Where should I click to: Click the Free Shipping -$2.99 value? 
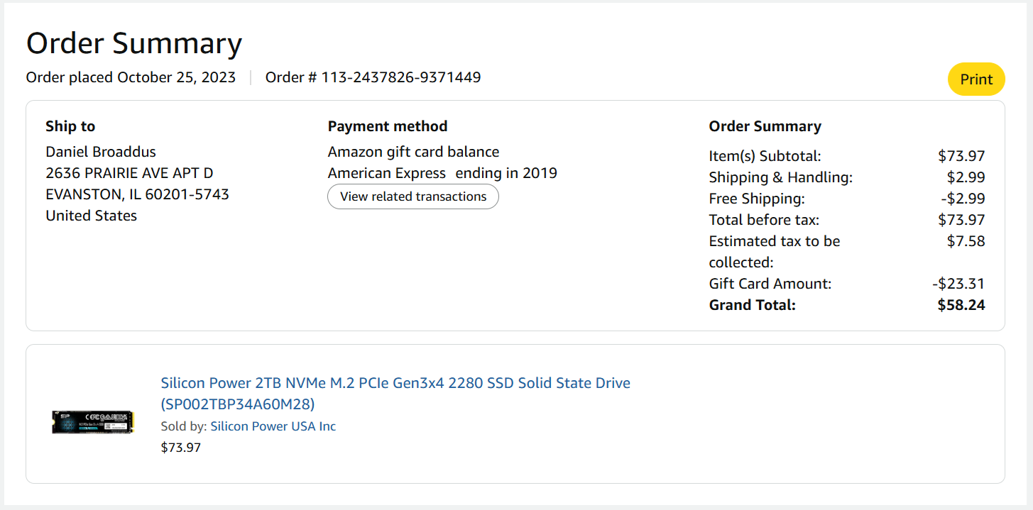click(x=961, y=199)
